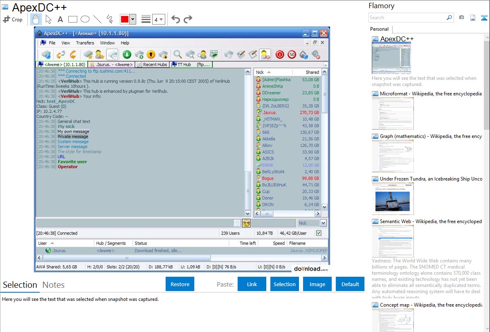Screen dimensions: 490x332
Task: Click the red color swatch
Action: pyautogui.click(x=125, y=19)
